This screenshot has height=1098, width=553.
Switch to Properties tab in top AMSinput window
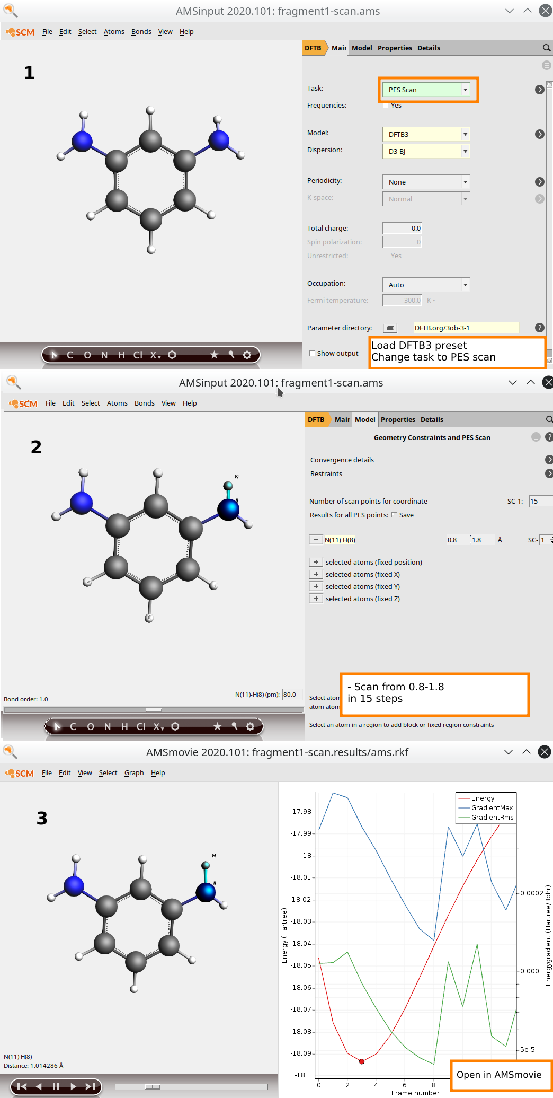[395, 48]
